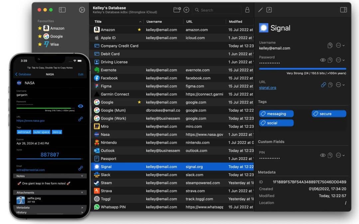This screenshot has height=224, width=359.
Task: Open the more options dropdown for Username
Action: tap(340, 45)
